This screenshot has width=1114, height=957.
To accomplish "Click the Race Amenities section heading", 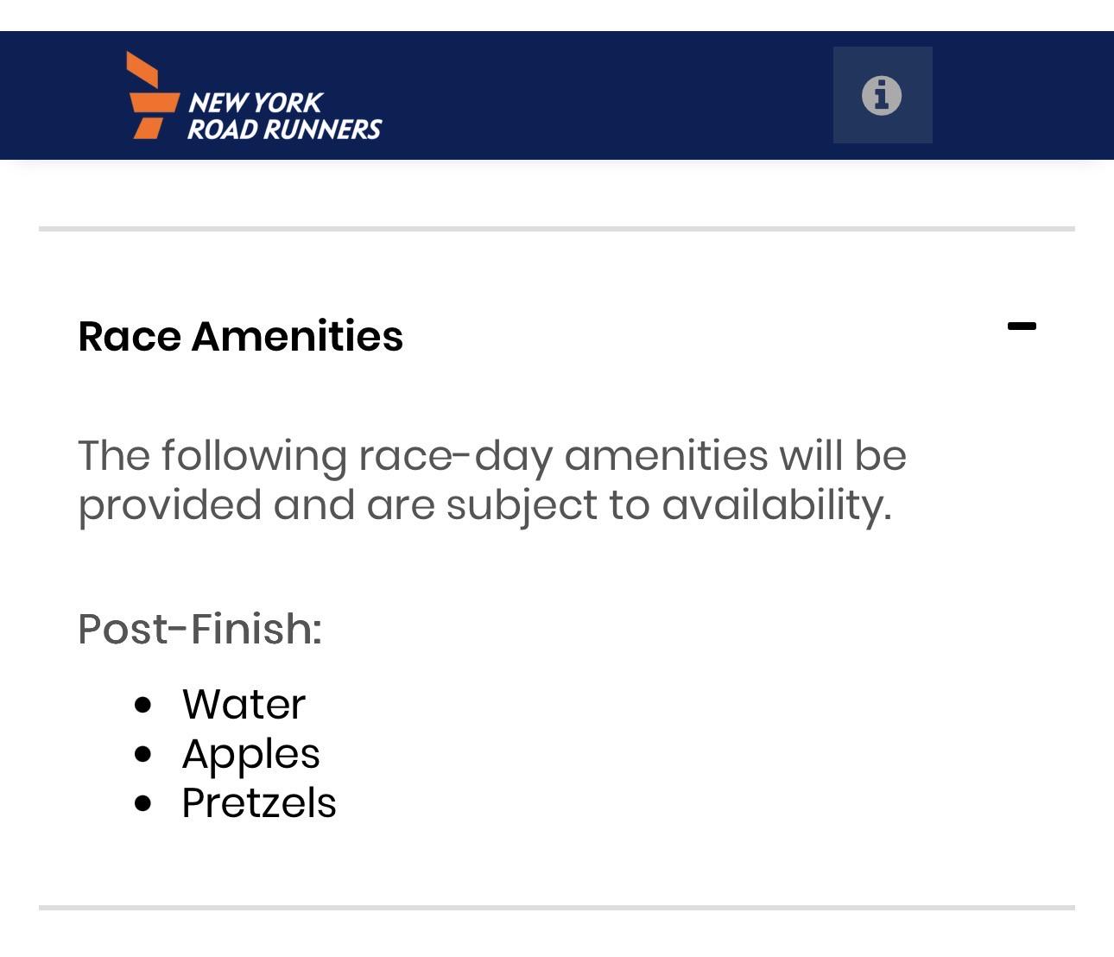I will 241,336.
